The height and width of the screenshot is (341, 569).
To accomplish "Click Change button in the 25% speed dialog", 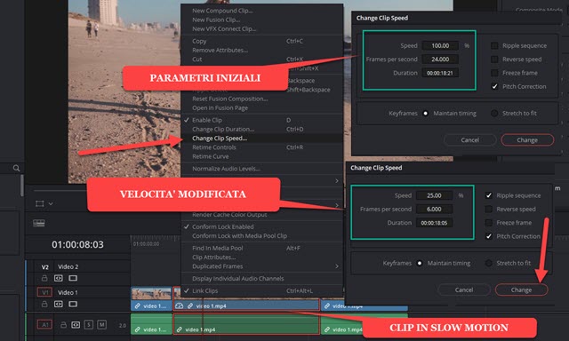I will click(x=522, y=289).
